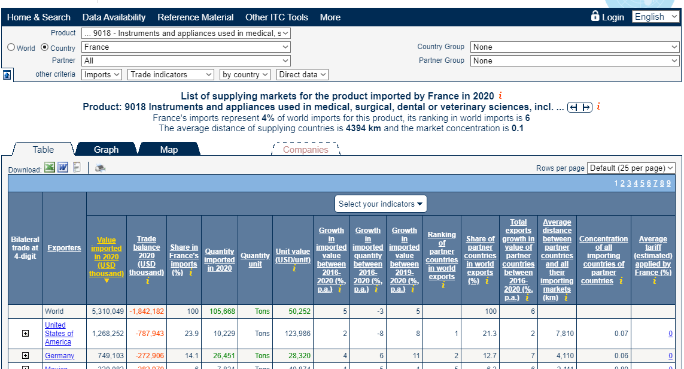684x369 pixels.
Task: Download the table as a Word document
Action: (x=63, y=167)
